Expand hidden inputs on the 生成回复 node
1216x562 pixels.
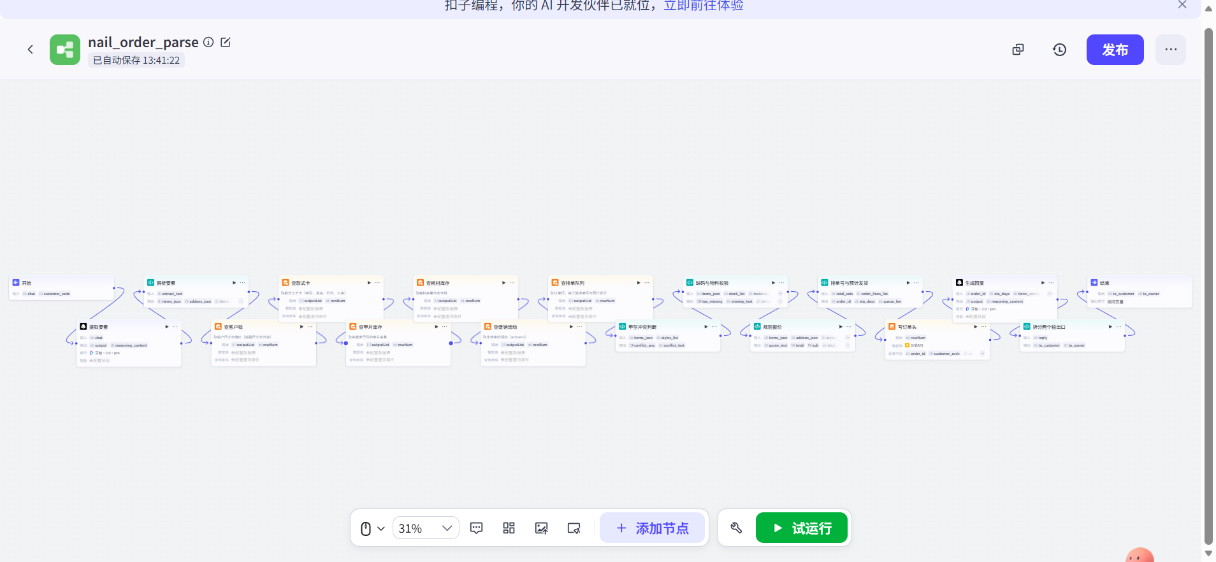coord(1050,294)
